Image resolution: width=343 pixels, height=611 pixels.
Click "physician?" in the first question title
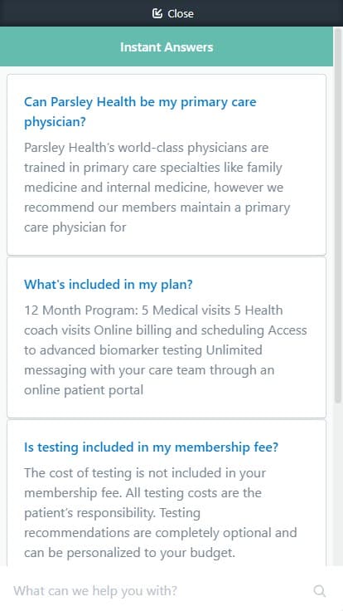click(x=55, y=122)
